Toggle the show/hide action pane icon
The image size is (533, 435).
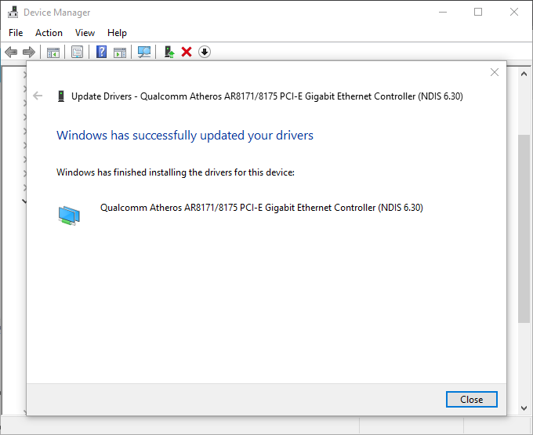pyautogui.click(x=120, y=52)
